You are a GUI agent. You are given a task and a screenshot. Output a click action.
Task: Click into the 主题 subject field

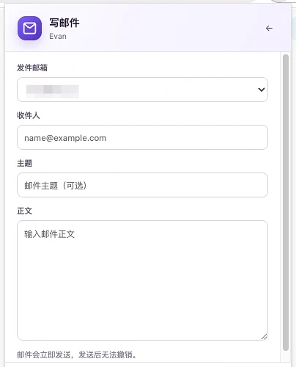142,185
